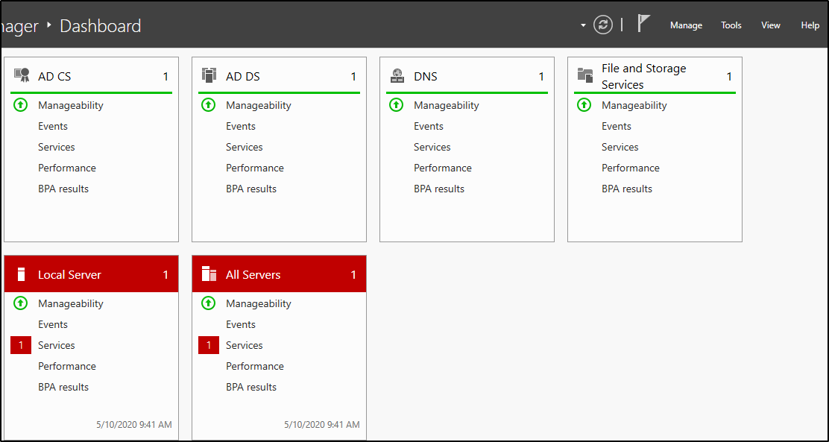The width and height of the screenshot is (829, 442).
Task: Open Performance in the All Servers tile
Action: coord(255,367)
